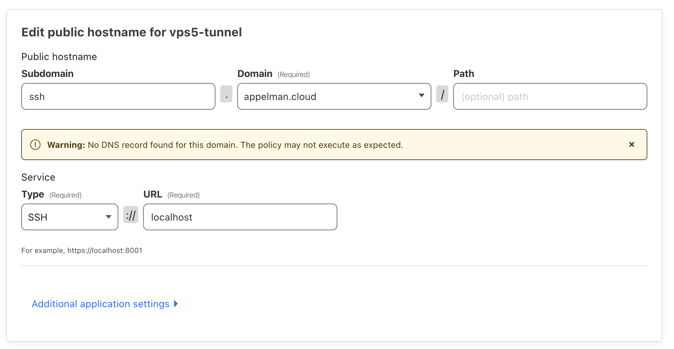Click the Domain dropdown chevron arrow
The height and width of the screenshot is (349, 674).
(x=421, y=95)
